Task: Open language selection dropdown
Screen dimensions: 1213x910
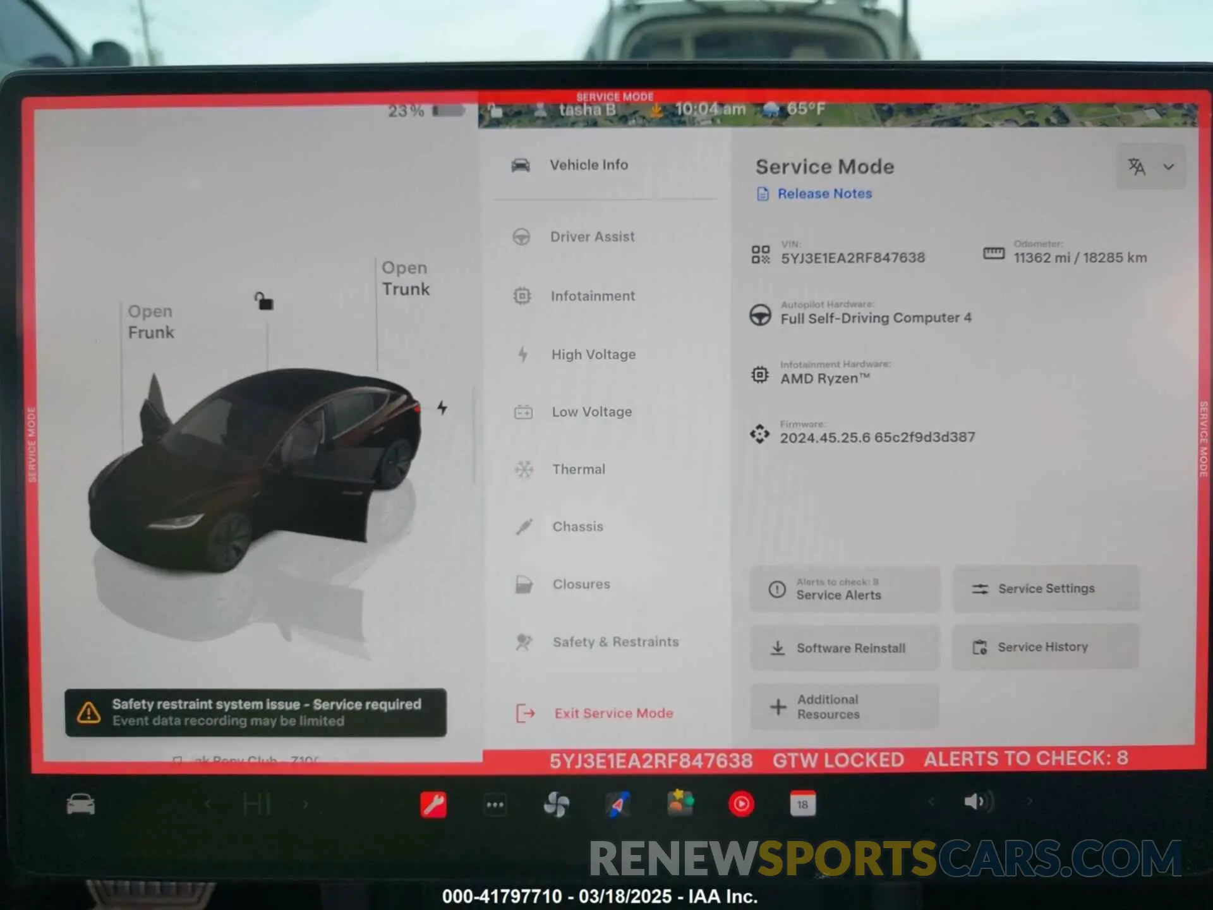Action: pos(1150,167)
